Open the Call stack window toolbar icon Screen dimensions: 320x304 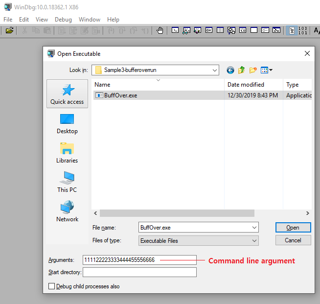(231, 30)
